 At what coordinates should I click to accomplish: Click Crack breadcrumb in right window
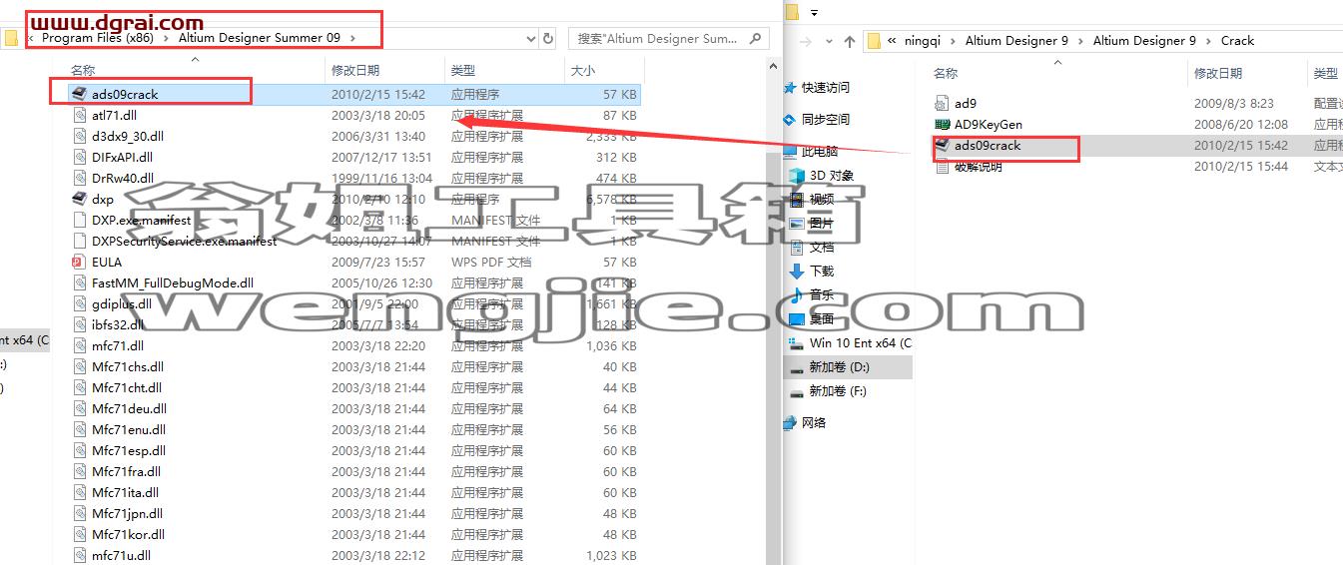pos(1237,41)
